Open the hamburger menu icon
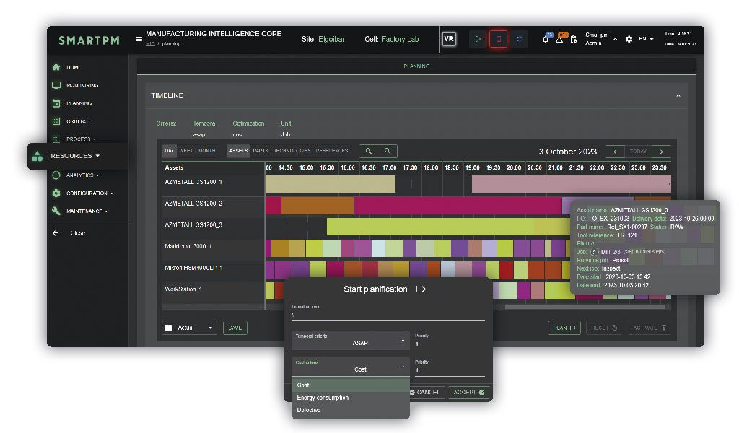This screenshot has height=433, width=739. [139, 39]
